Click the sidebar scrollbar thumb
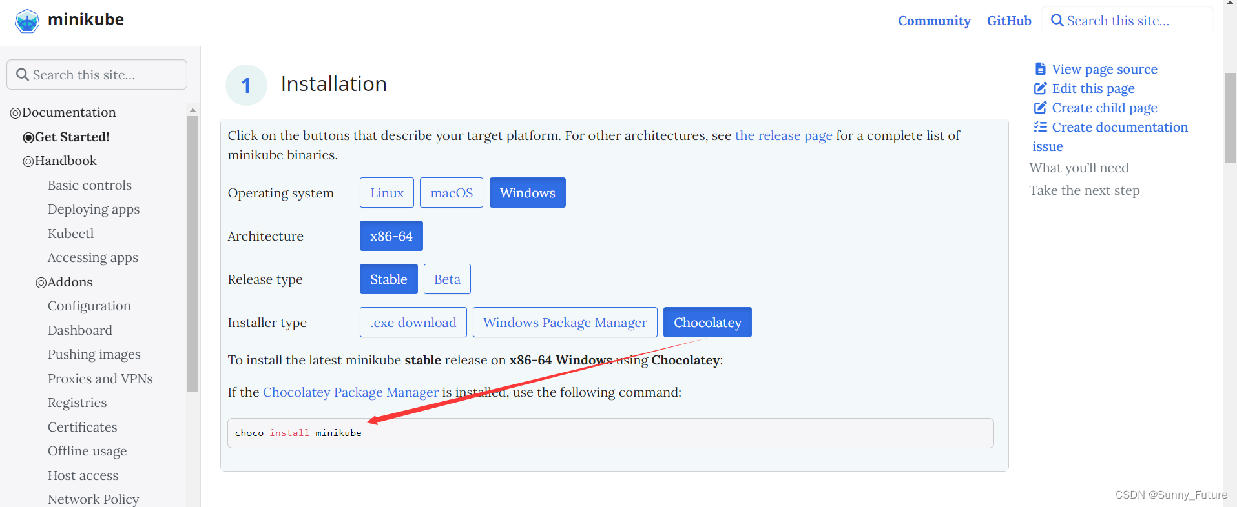 click(x=192, y=253)
